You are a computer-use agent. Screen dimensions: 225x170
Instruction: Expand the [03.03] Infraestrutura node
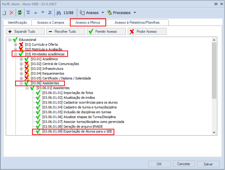[21, 69]
